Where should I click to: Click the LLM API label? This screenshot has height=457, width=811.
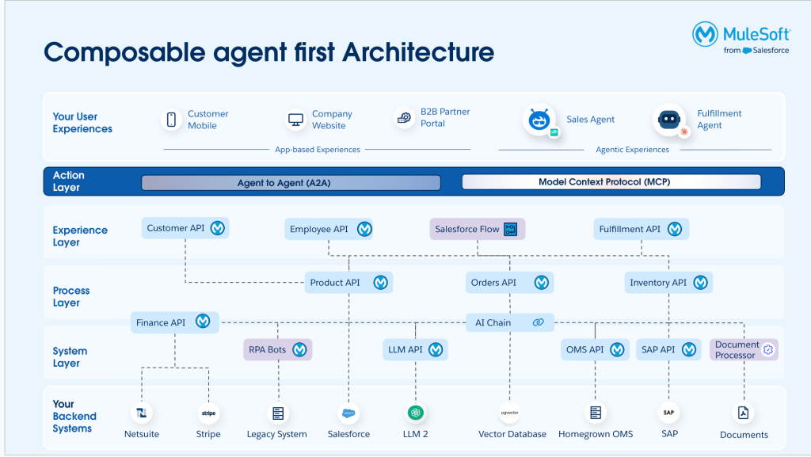pos(405,350)
